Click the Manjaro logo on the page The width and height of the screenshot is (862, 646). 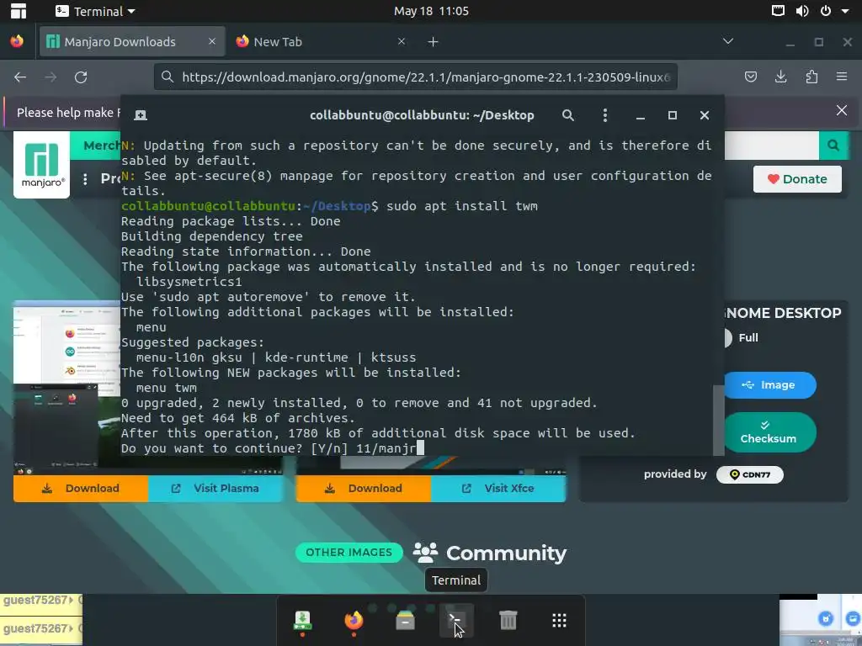click(42, 164)
